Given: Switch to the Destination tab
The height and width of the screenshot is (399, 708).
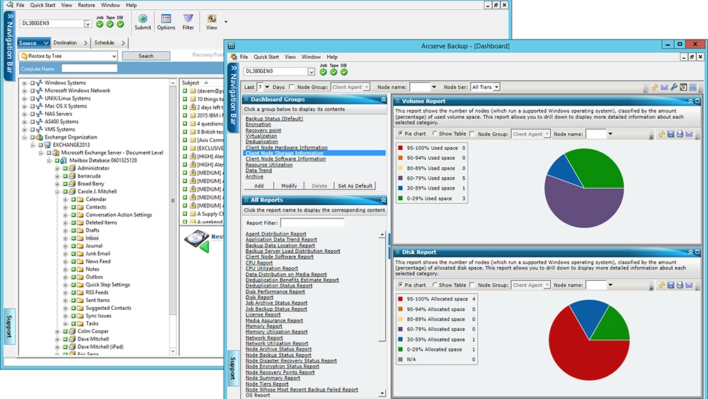Looking at the screenshot, I should pos(65,42).
